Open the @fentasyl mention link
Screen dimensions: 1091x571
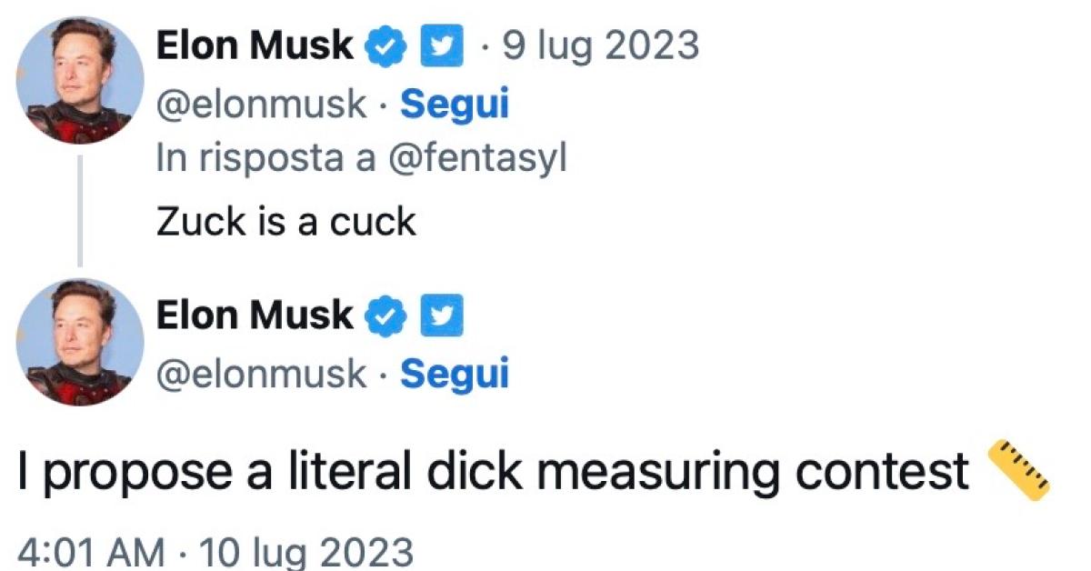click(x=479, y=155)
